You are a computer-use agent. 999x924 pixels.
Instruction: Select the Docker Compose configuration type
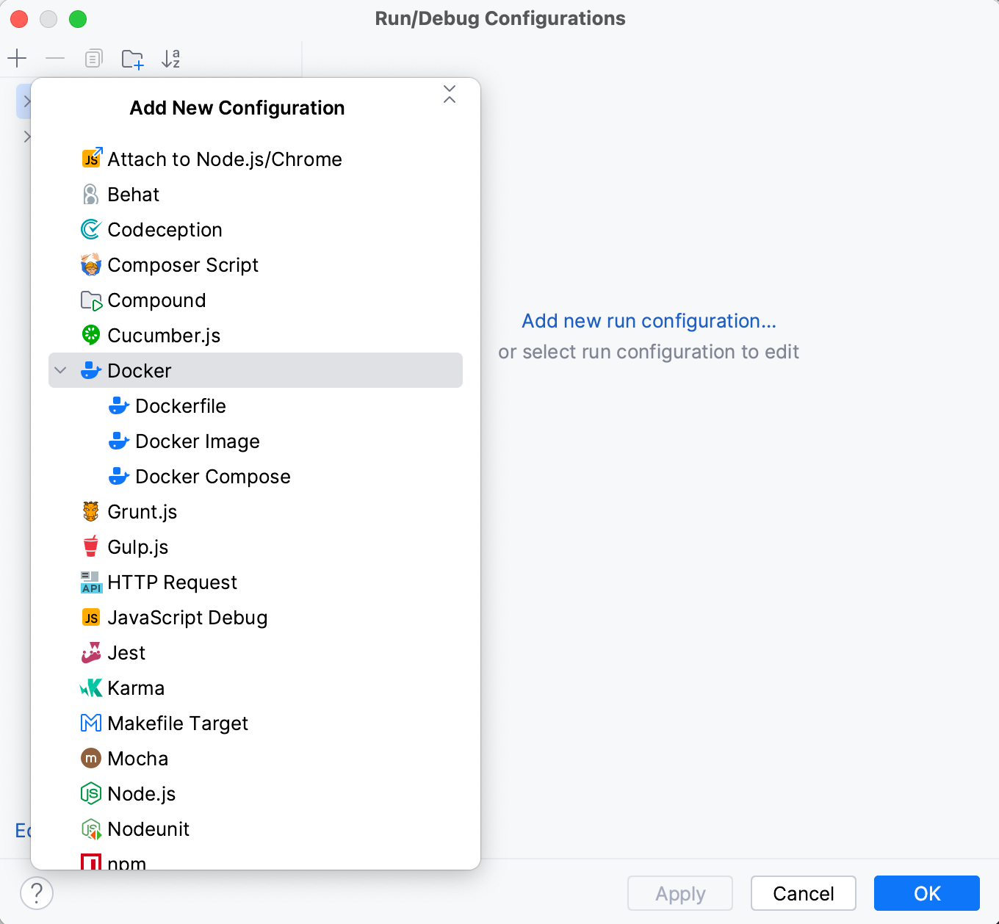tap(213, 476)
